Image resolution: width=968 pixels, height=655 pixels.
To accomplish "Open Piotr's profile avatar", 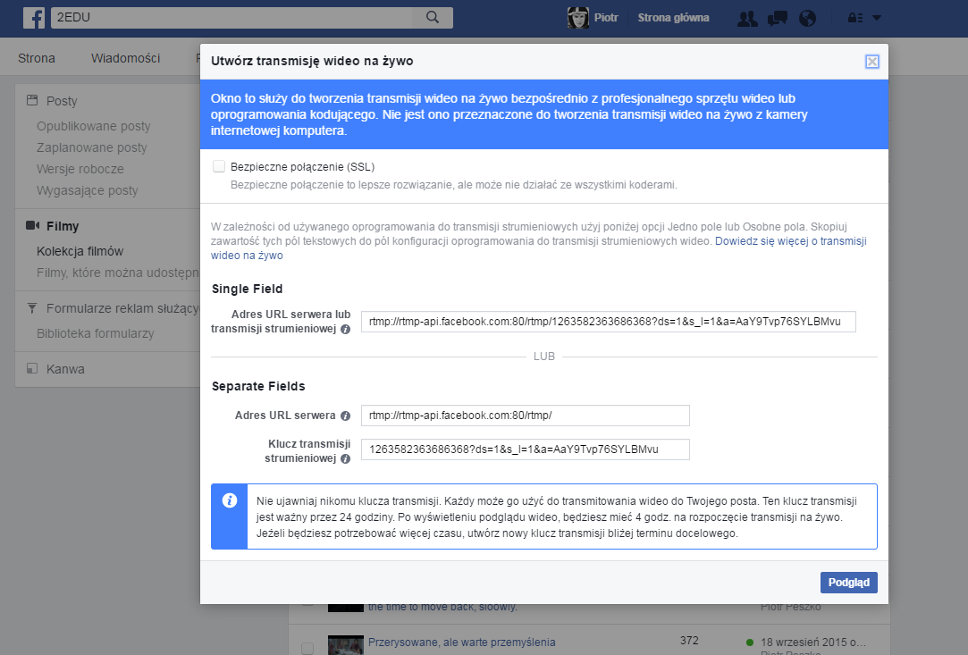I will 577,18.
